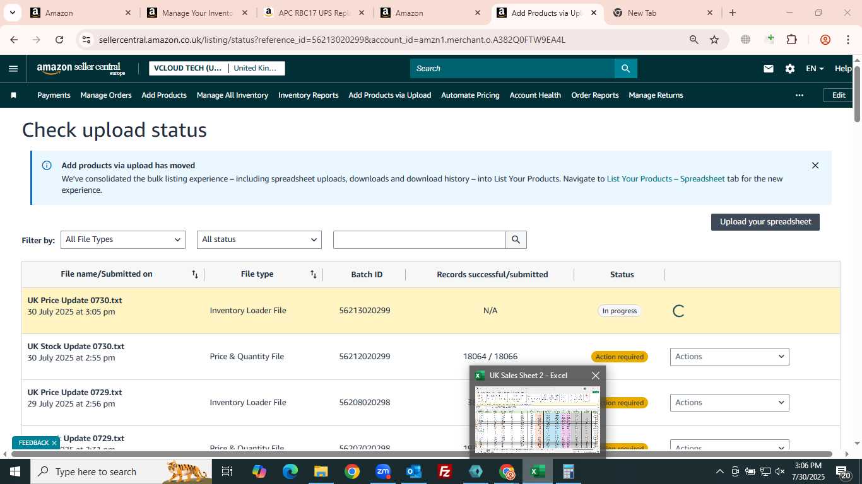Click the UK Sales Sheet 2 Excel thumbnail

tap(538, 419)
